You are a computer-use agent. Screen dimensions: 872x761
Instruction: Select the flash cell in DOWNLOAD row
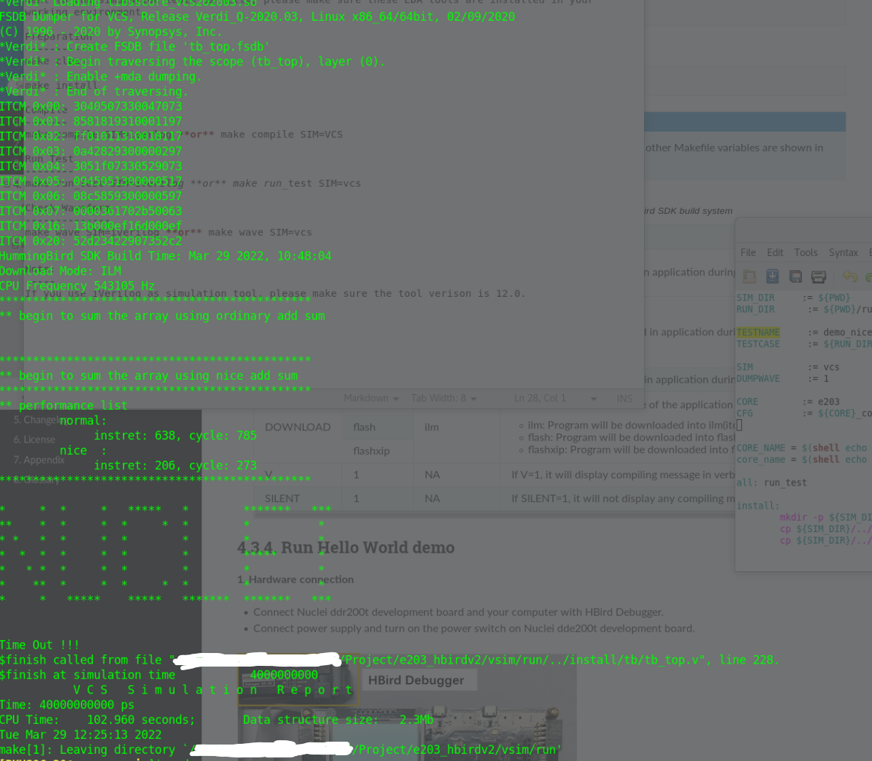coord(365,427)
